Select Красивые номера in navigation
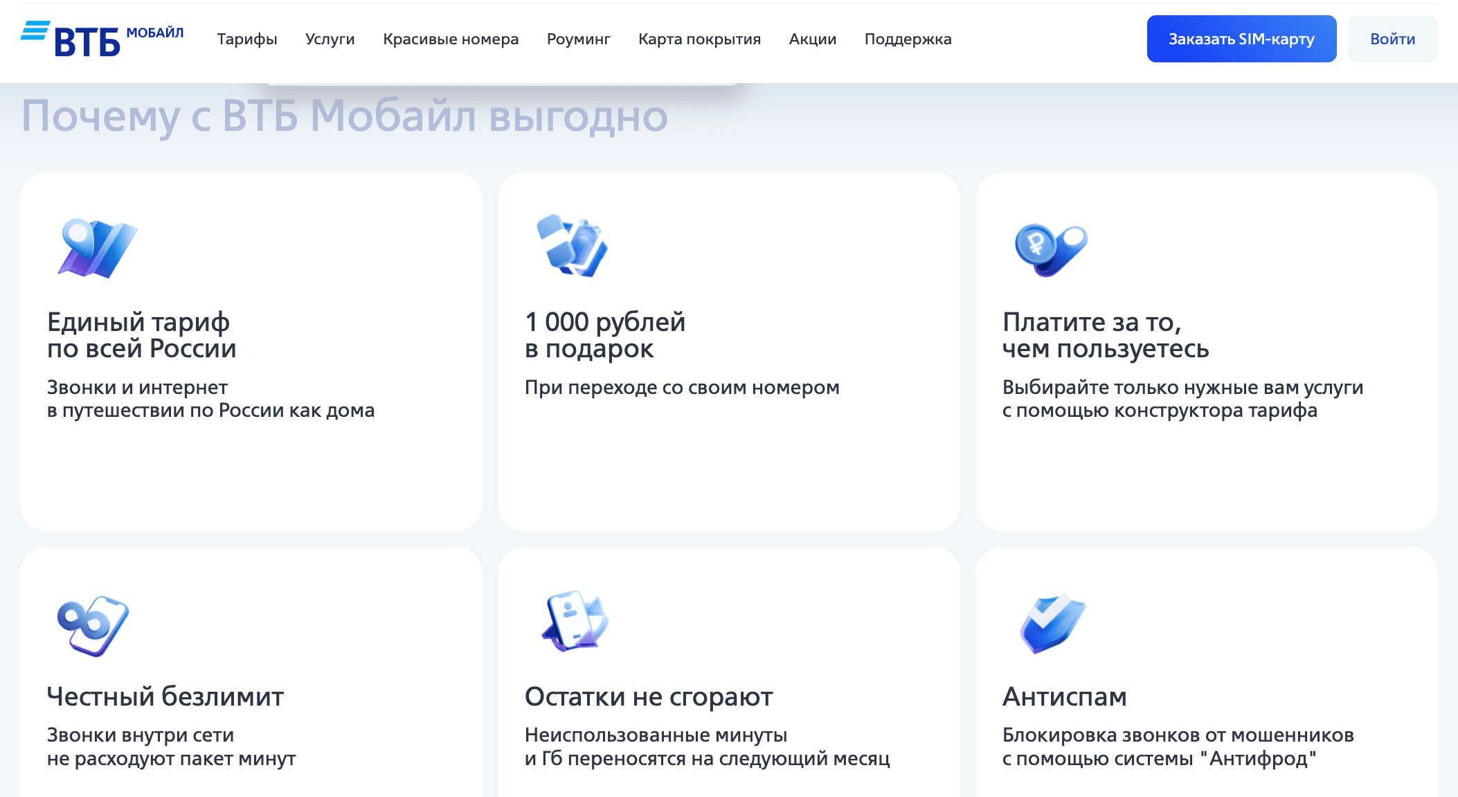The width and height of the screenshot is (1458, 797). [x=451, y=39]
